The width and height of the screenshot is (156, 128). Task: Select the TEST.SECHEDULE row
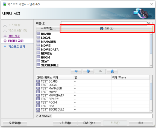point(93,109)
